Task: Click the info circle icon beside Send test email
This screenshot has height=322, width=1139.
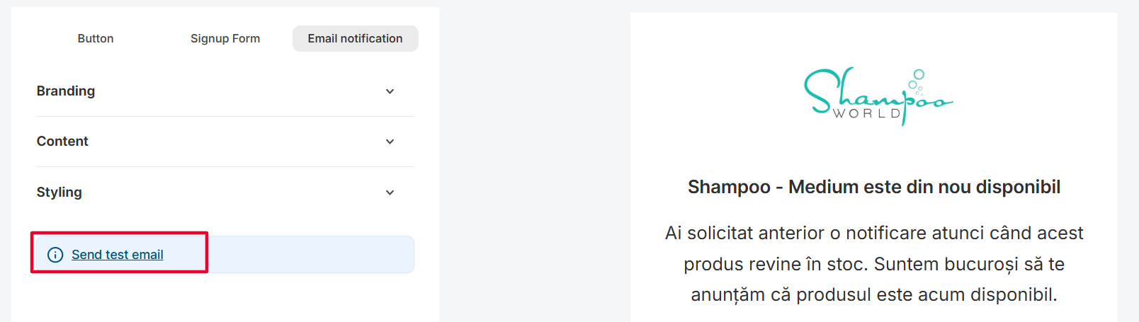Action: pos(55,255)
